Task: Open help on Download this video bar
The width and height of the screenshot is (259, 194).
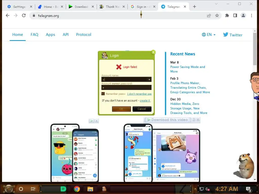Action: coord(194,119)
